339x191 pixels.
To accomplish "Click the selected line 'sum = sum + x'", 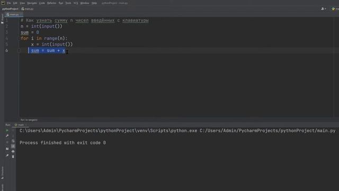I will point(48,51).
